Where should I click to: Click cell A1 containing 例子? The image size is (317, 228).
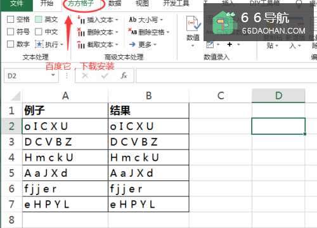coord(65,111)
